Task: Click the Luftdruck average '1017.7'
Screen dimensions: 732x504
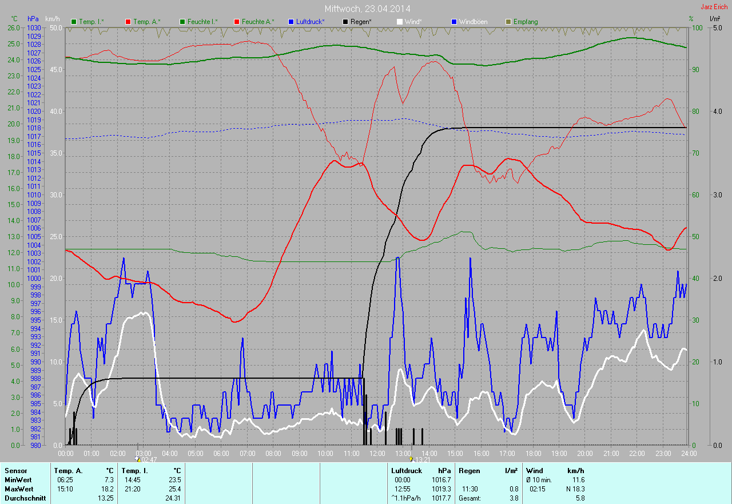Action: coord(440,498)
